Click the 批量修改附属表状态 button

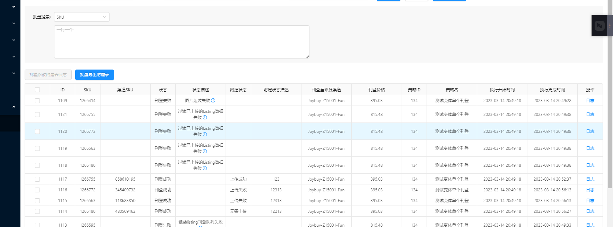[x=48, y=75]
